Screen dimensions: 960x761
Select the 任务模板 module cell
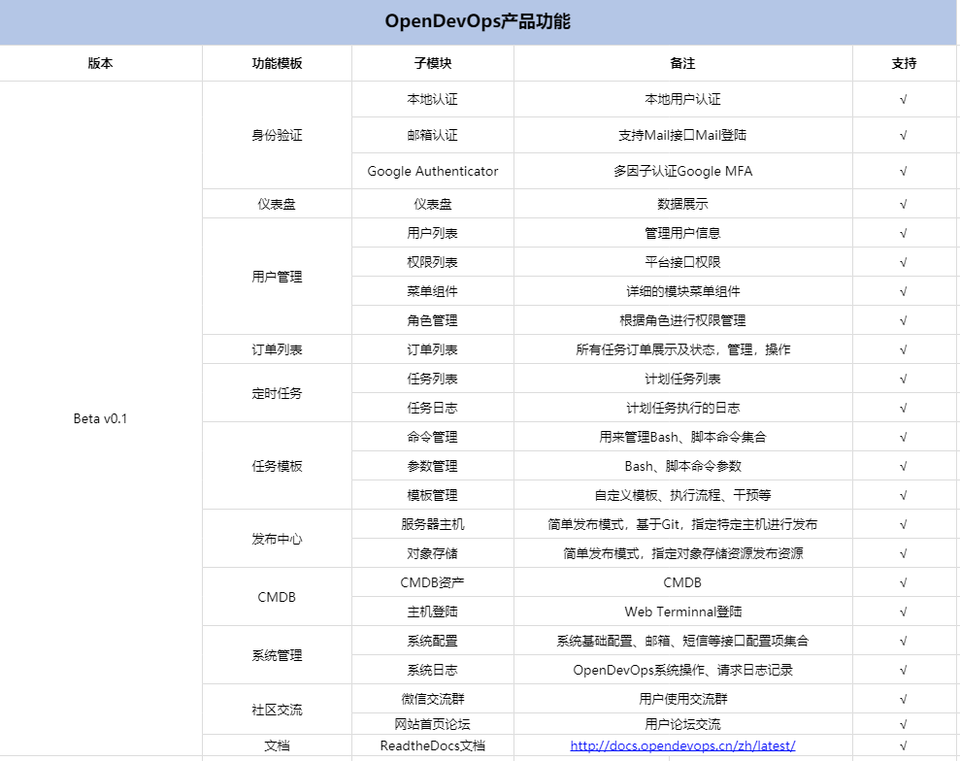point(277,466)
